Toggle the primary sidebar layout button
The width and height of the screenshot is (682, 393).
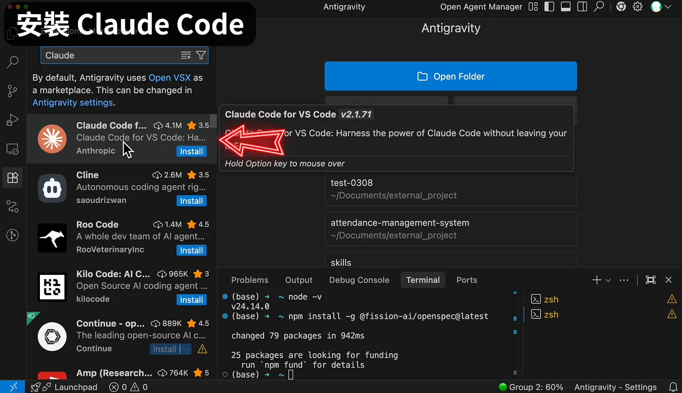pyautogui.click(x=549, y=6)
